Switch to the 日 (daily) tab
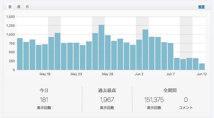 [x=10, y=7]
